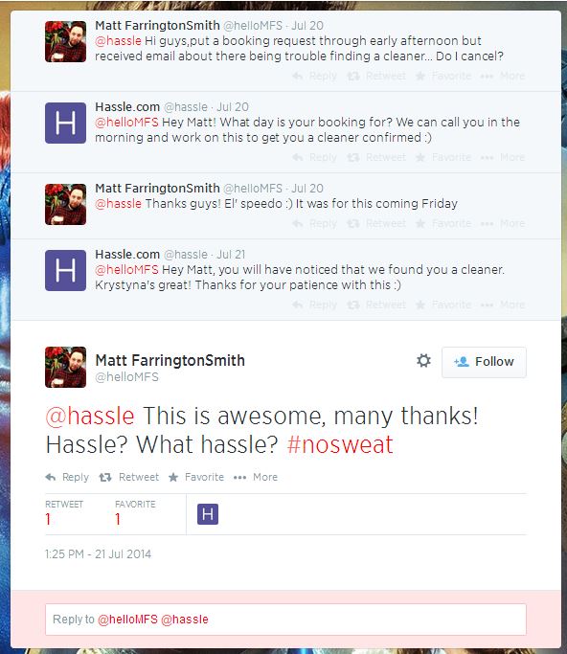
Task: View the Hassle avatar under retweet counts
Action: (208, 514)
